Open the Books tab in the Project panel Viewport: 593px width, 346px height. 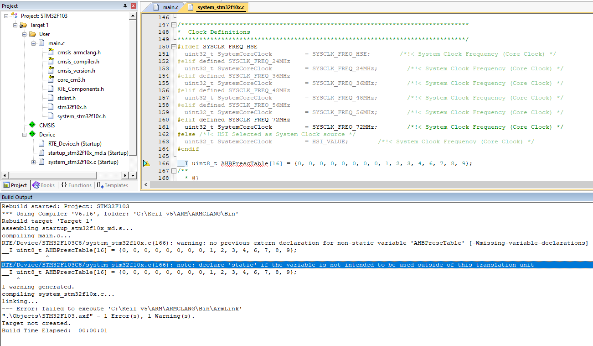tap(44, 185)
